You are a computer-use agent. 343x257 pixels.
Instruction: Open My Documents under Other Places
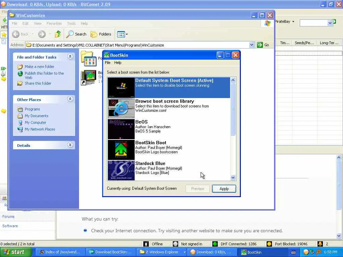[37, 116]
